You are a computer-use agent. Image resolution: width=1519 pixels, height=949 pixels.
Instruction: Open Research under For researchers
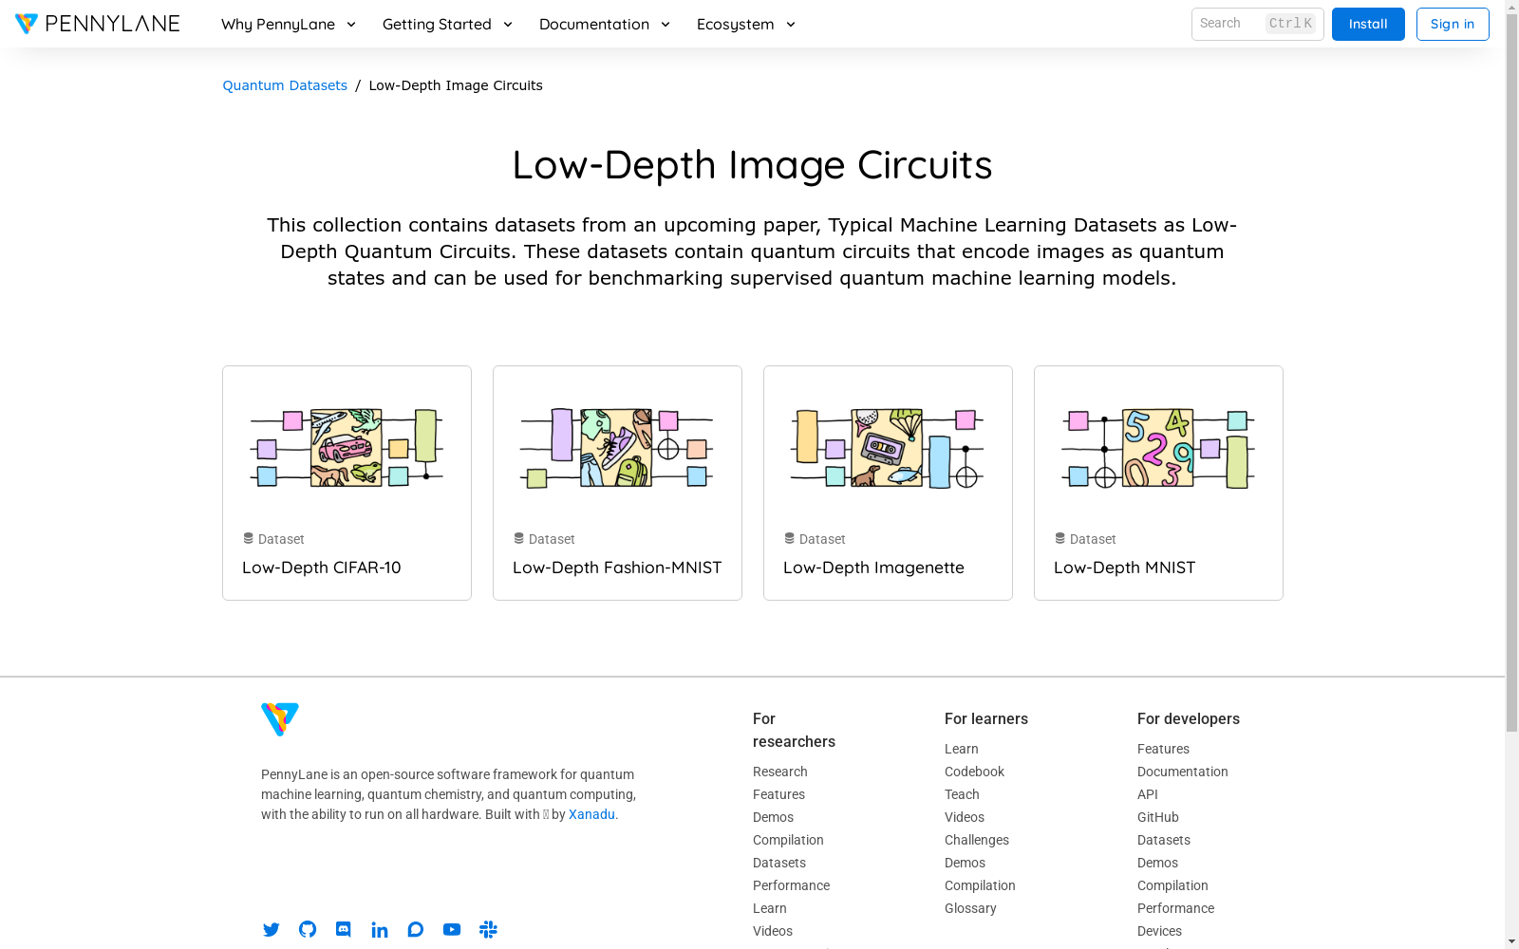[x=780, y=772]
